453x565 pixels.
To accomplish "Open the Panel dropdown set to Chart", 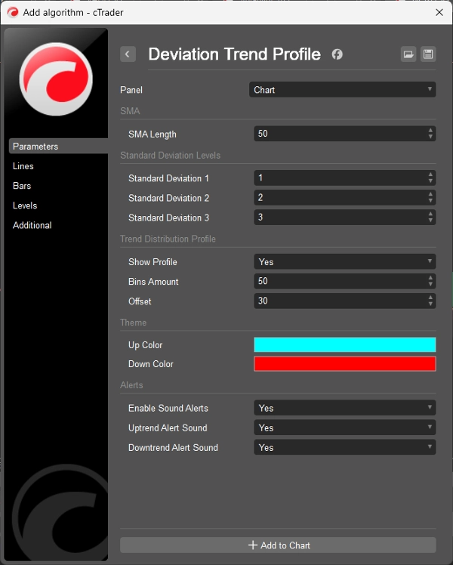I will [x=343, y=90].
